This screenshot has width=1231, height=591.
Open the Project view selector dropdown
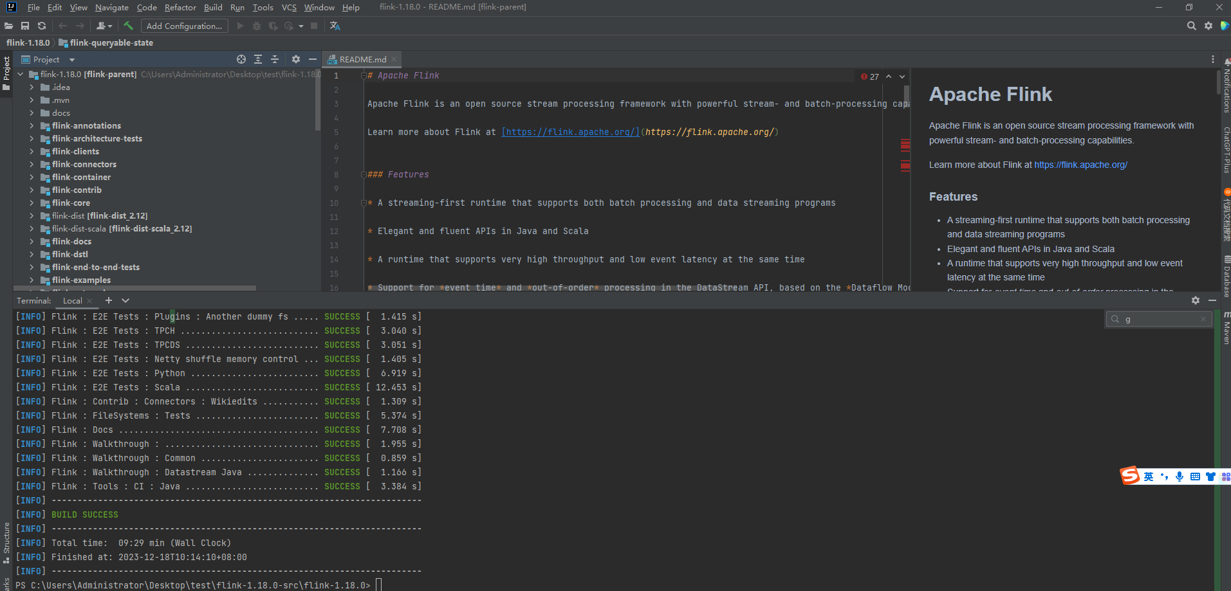[x=72, y=60]
